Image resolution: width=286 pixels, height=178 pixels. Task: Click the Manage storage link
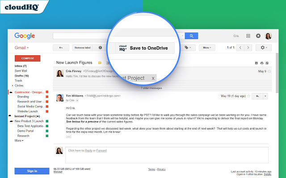58,172
